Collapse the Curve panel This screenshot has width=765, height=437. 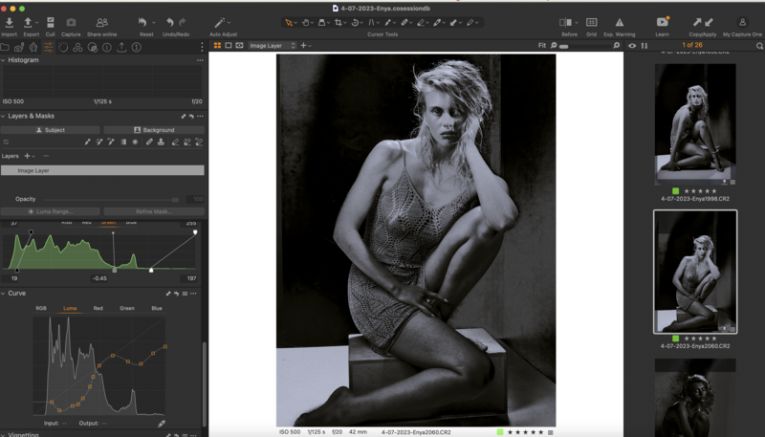click(3, 294)
